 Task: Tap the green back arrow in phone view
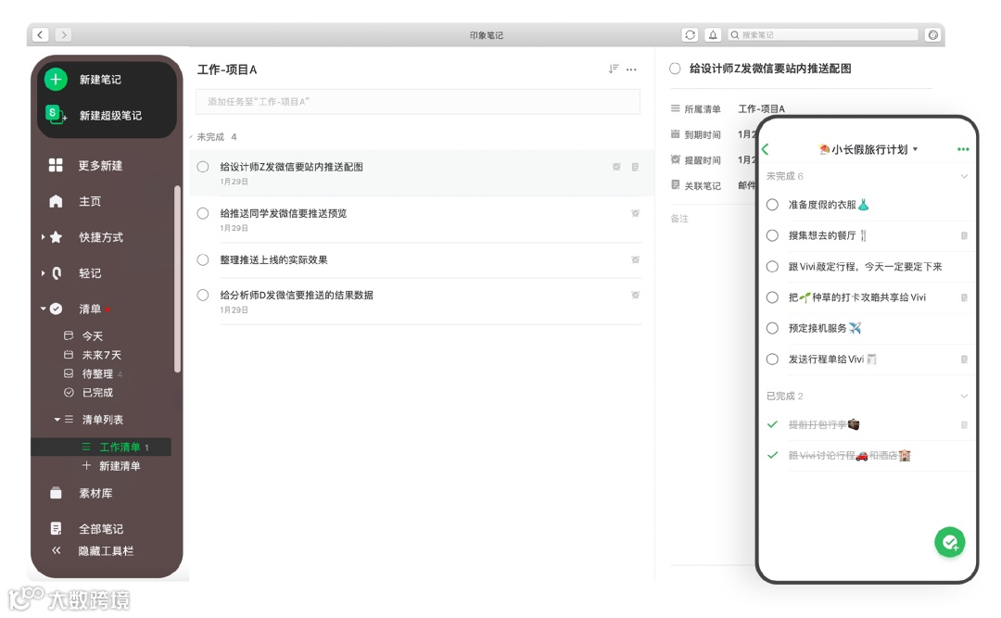coord(766,149)
